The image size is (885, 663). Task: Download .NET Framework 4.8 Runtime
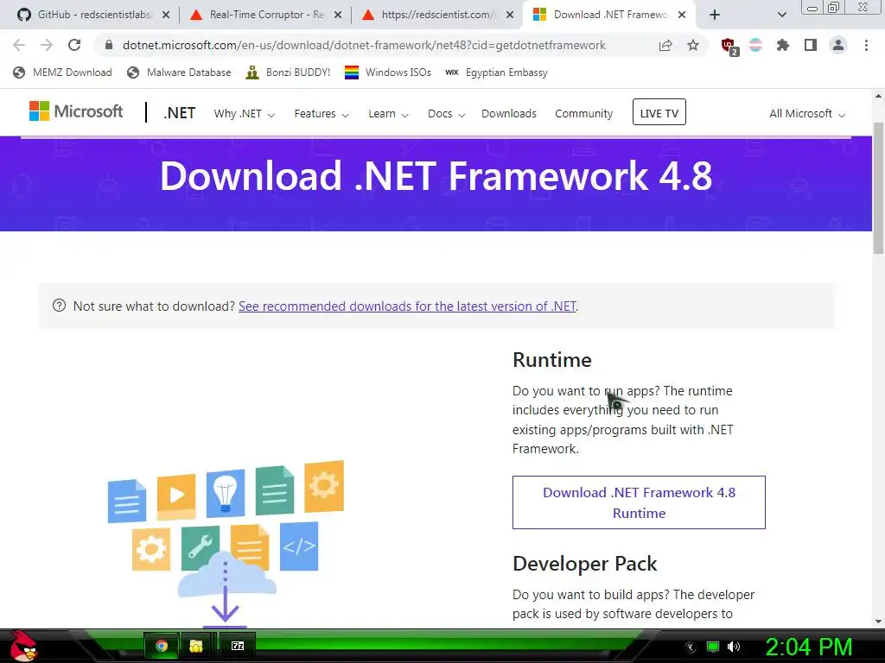click(639, 502)
